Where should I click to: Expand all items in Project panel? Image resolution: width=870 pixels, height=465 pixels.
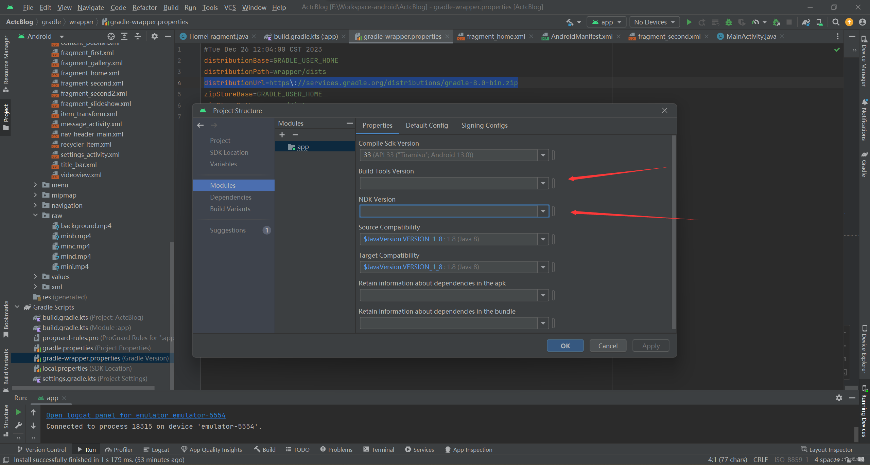(124, 36)
